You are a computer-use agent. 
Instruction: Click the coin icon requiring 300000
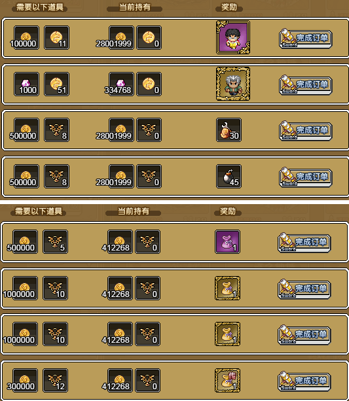click(25, 380)
